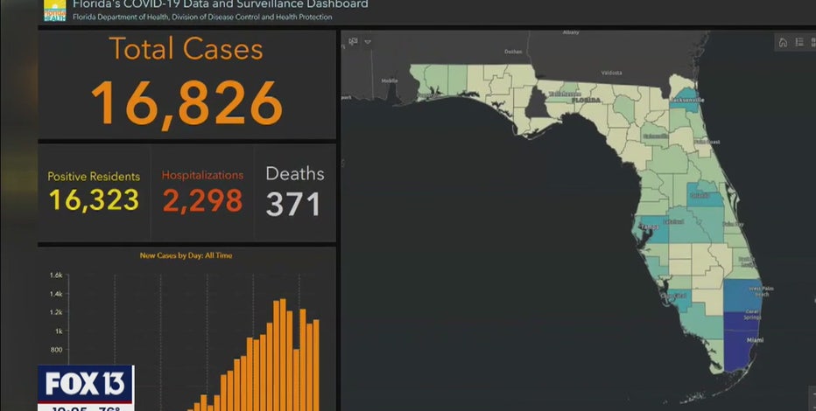Click Tallahassee label on the map
Screen dimensions: 816x411
click(x=564, y=94)
